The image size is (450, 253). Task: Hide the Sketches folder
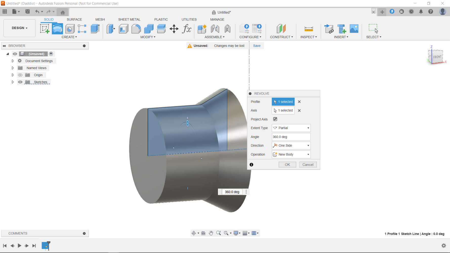pyautogui.click(x=20, y=82)
